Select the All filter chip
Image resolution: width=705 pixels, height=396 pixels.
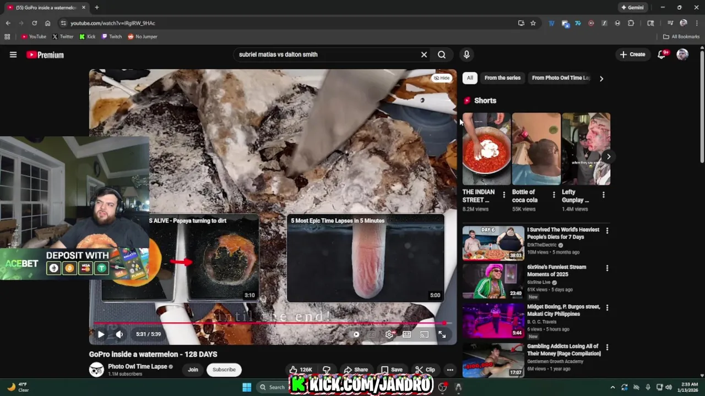470,78
